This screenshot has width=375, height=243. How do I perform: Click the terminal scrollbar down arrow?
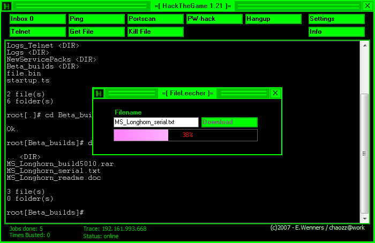pos(365,218)
